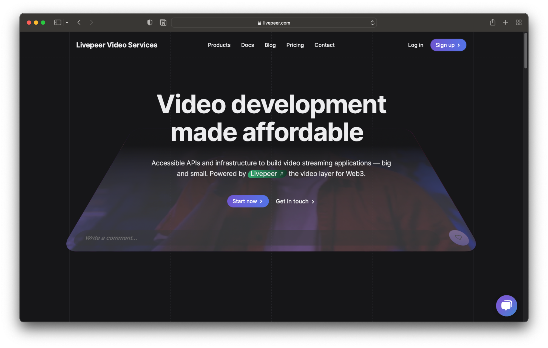The height and width of the screenshot is (348, 548).
Task: Click the Safari sidebar toggle icon
Action: 58,22
